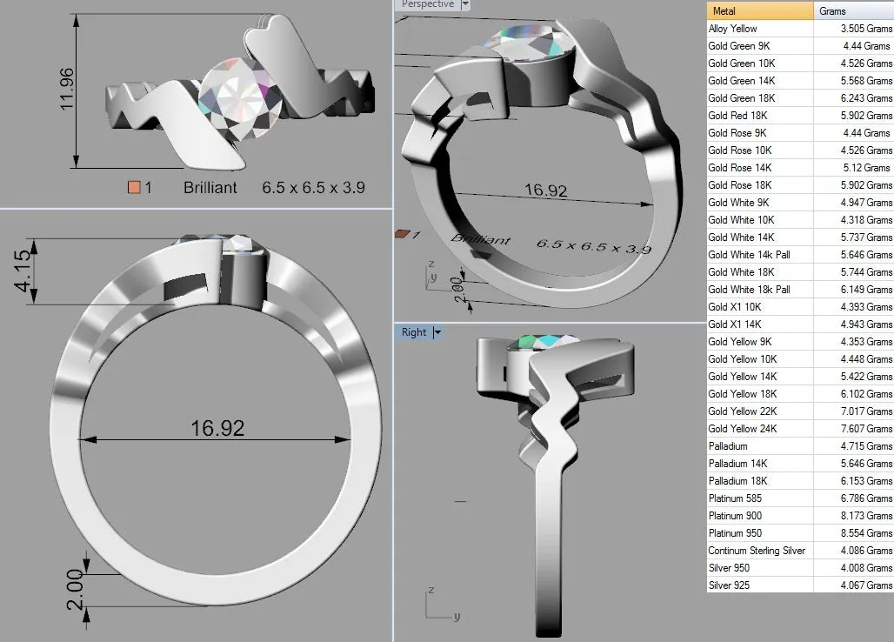Select the Gold Rose 10K row
This screenshot has height=642, width=894.
800,150
